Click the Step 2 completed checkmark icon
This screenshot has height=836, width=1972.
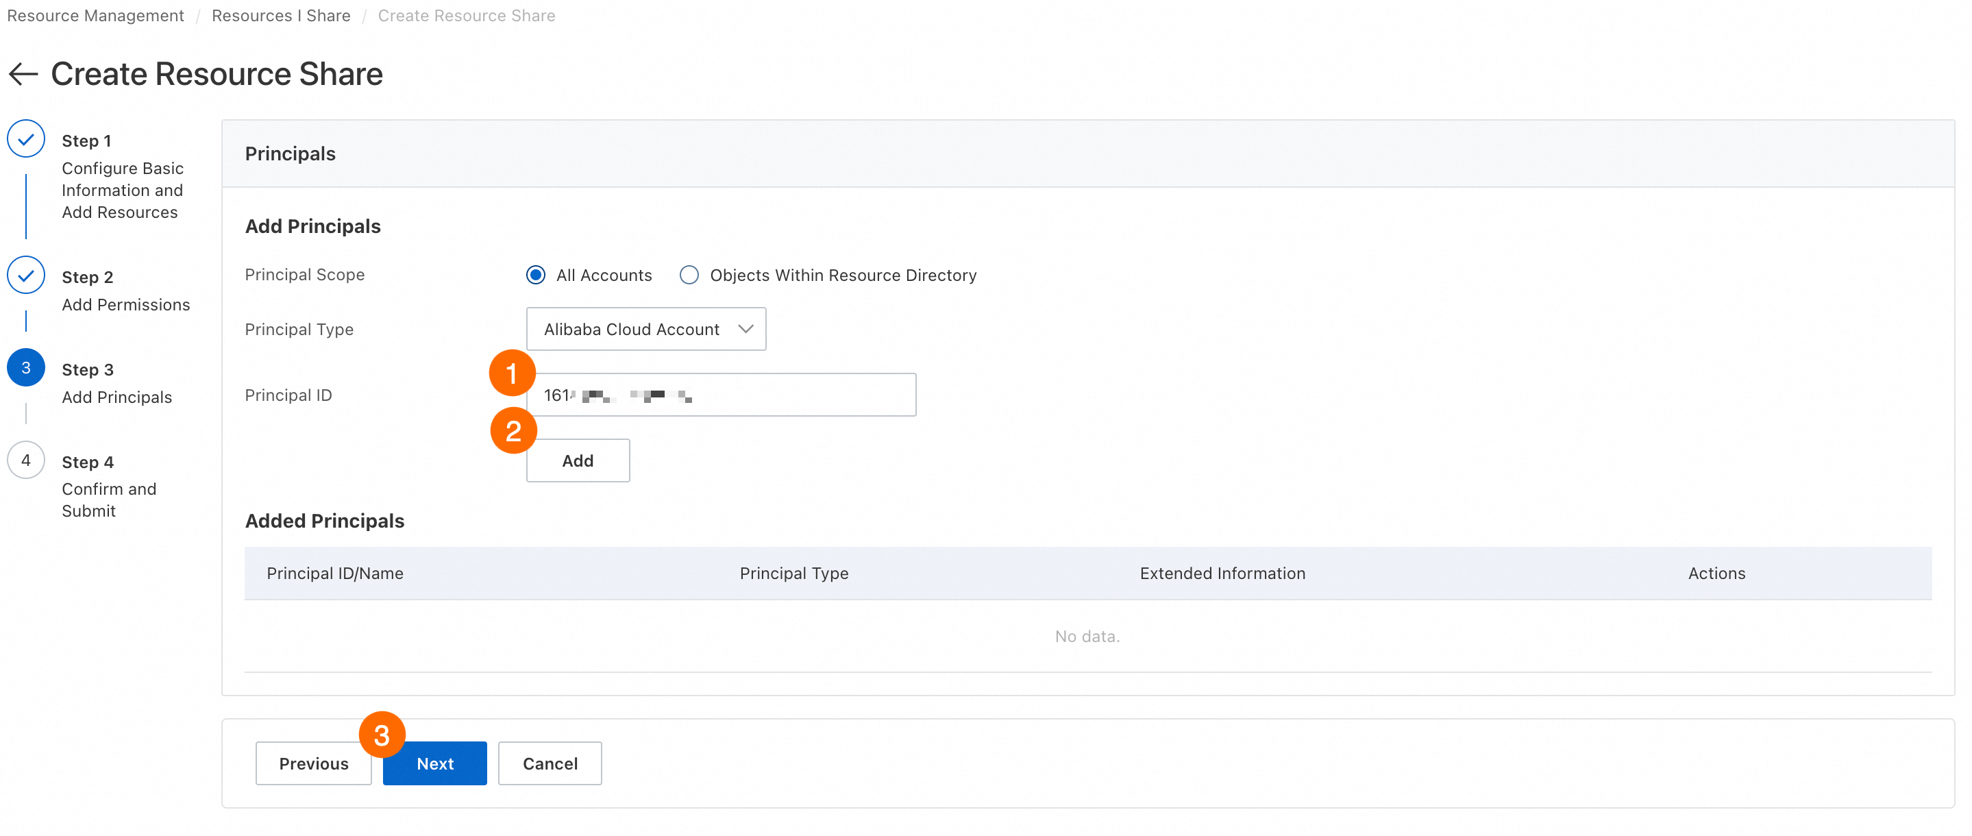(x=26, y=275)
